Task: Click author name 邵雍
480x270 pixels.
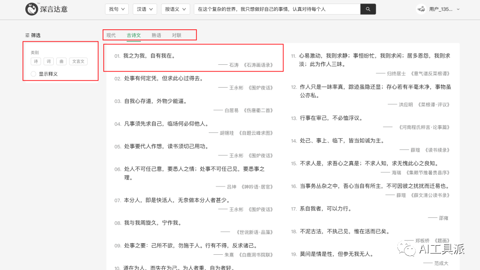Action: (444, 218)
